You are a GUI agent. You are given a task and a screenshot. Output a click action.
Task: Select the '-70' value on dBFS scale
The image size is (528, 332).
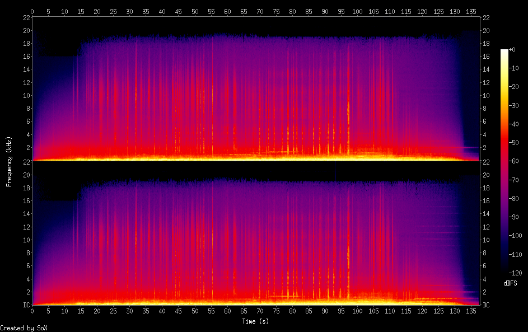[514, 180]
